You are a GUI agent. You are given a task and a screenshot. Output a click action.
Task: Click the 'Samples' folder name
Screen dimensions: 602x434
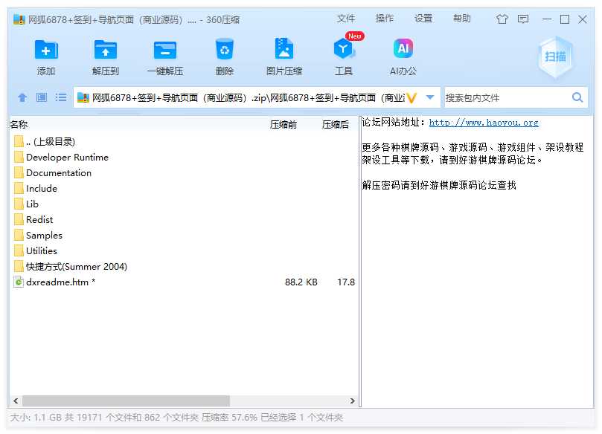pyautogui.click(x=44, y=236)
